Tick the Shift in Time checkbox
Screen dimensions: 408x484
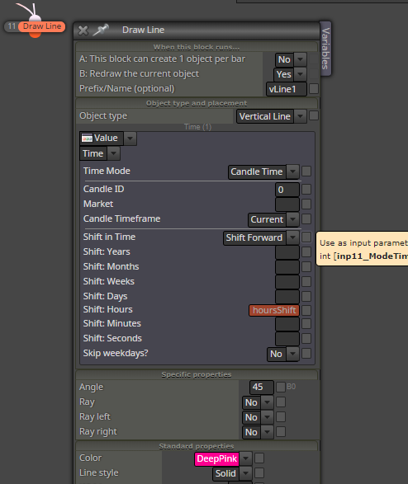coord(306,237)
